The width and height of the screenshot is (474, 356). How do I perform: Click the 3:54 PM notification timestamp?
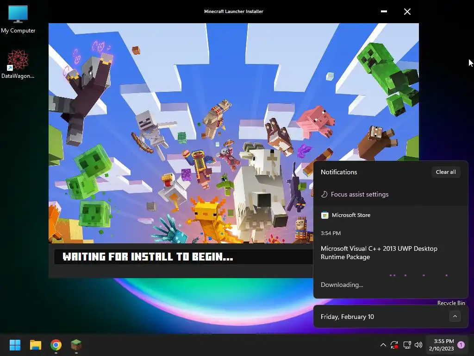[x=331, y=233]
